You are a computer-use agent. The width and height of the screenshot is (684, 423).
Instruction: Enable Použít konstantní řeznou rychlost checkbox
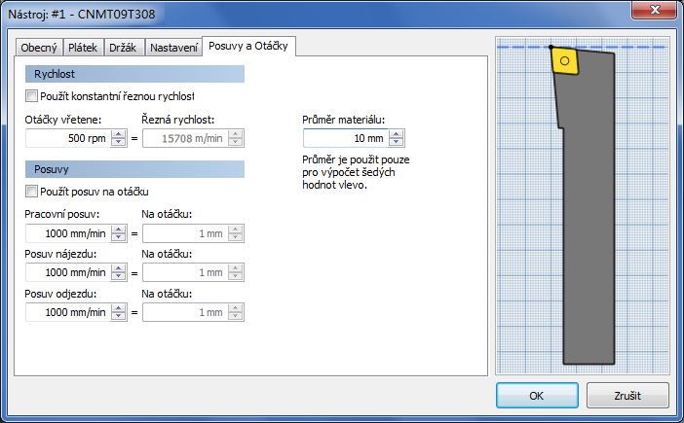click(31, 95)
